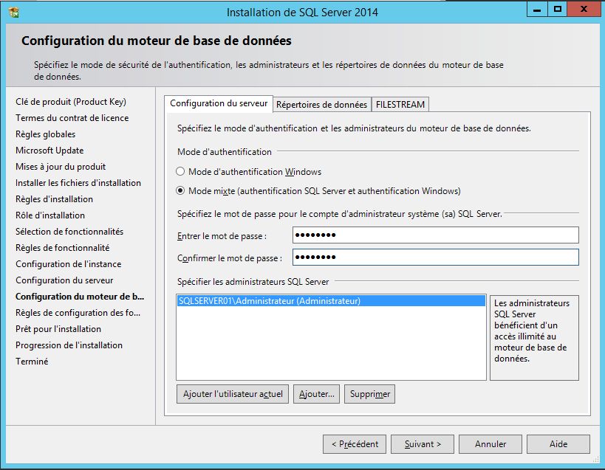Screen dimensions: 605x470
Task: Click the Supprimer button
Action: pyautogui.click(x=369, y=394)
